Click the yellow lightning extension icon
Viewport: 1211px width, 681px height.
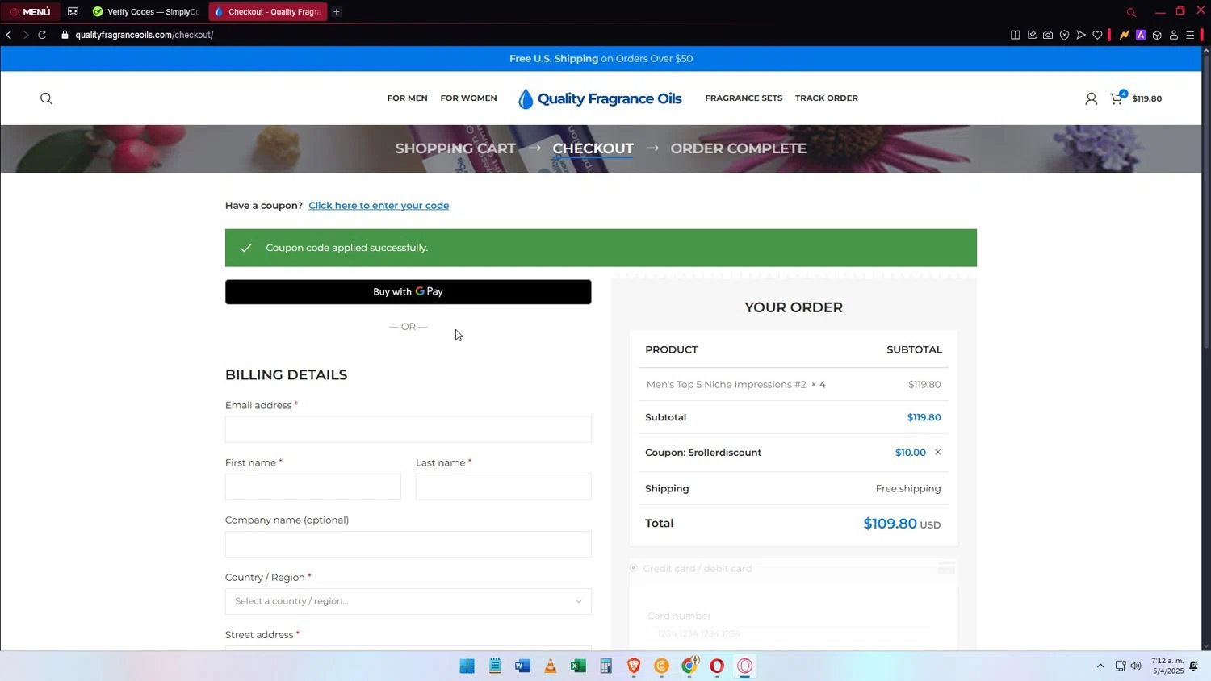(x=1124, y=35)
